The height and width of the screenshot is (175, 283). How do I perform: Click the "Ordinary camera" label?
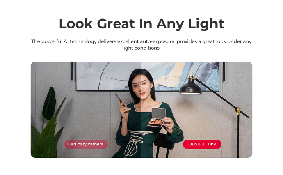(86, 144)
